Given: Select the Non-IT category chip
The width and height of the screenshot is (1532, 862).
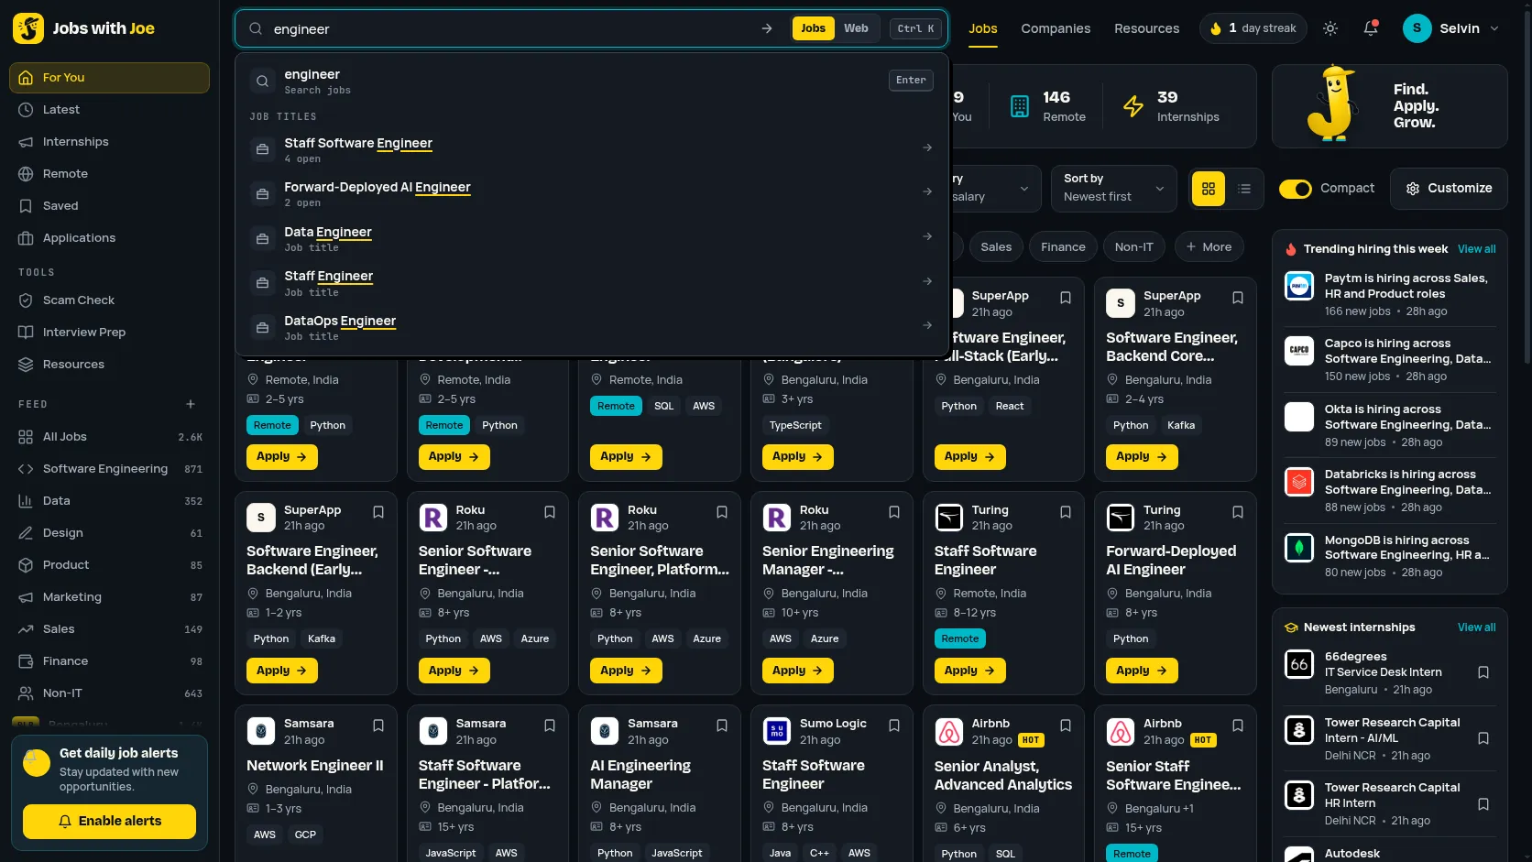Looking at the screenshot, I should pos(1133,246).
